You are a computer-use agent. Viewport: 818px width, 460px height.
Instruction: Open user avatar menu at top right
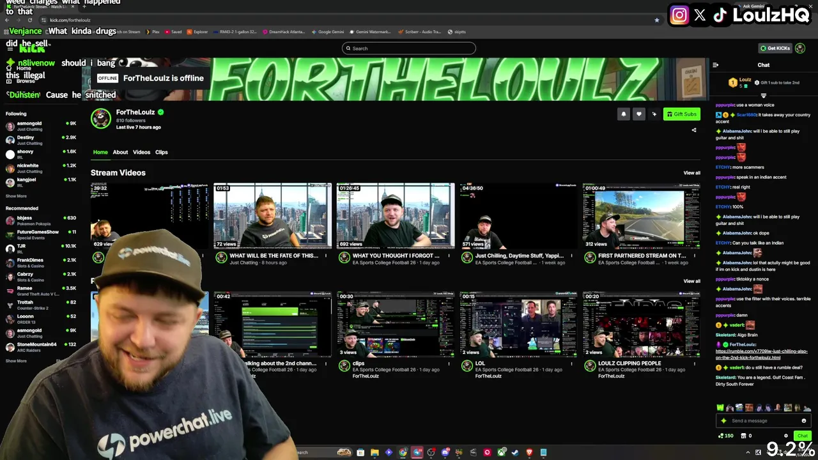[x=800, y=48]
